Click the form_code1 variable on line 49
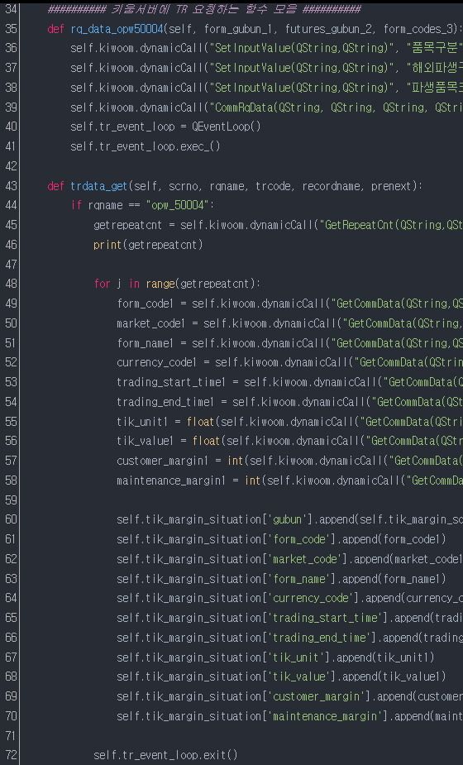 point(146,304)
